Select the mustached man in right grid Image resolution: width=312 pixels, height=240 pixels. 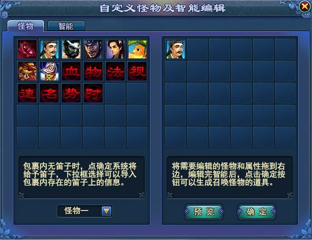[x=175, y=49]
